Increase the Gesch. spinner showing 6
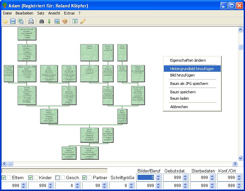The width and height of the screenshot is (245, 191). (x=78, y=184)
